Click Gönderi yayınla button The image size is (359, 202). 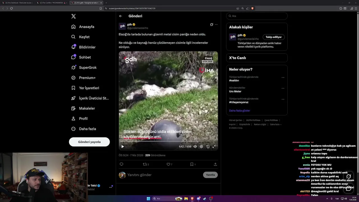click(x=89, y=142)
